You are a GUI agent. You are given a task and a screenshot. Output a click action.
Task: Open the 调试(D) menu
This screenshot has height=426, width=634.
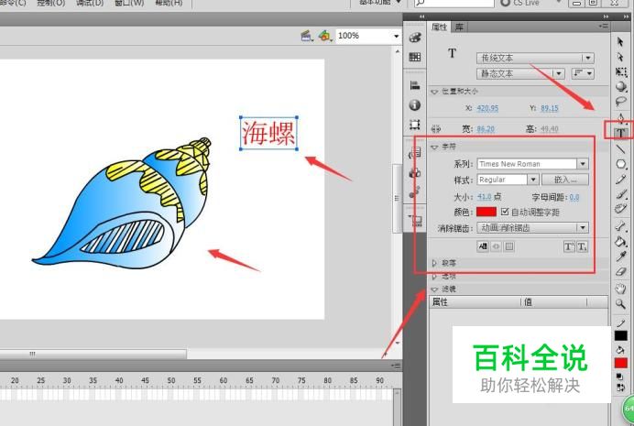tap(90, 3)
